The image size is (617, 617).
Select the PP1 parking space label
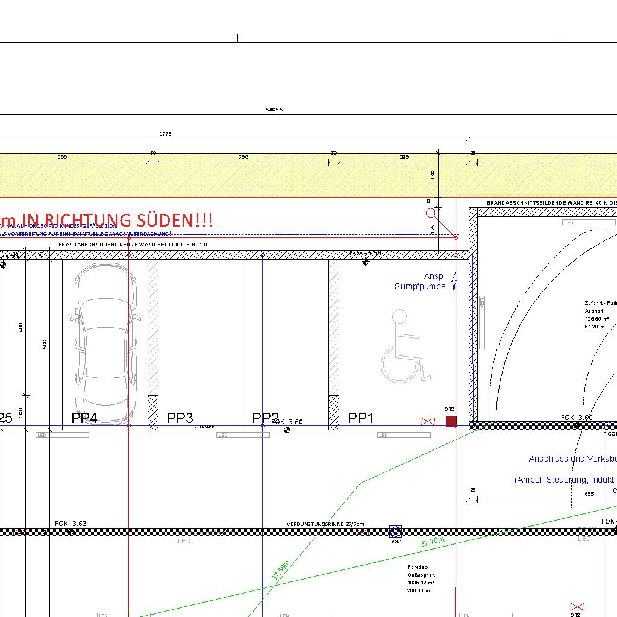361,418
